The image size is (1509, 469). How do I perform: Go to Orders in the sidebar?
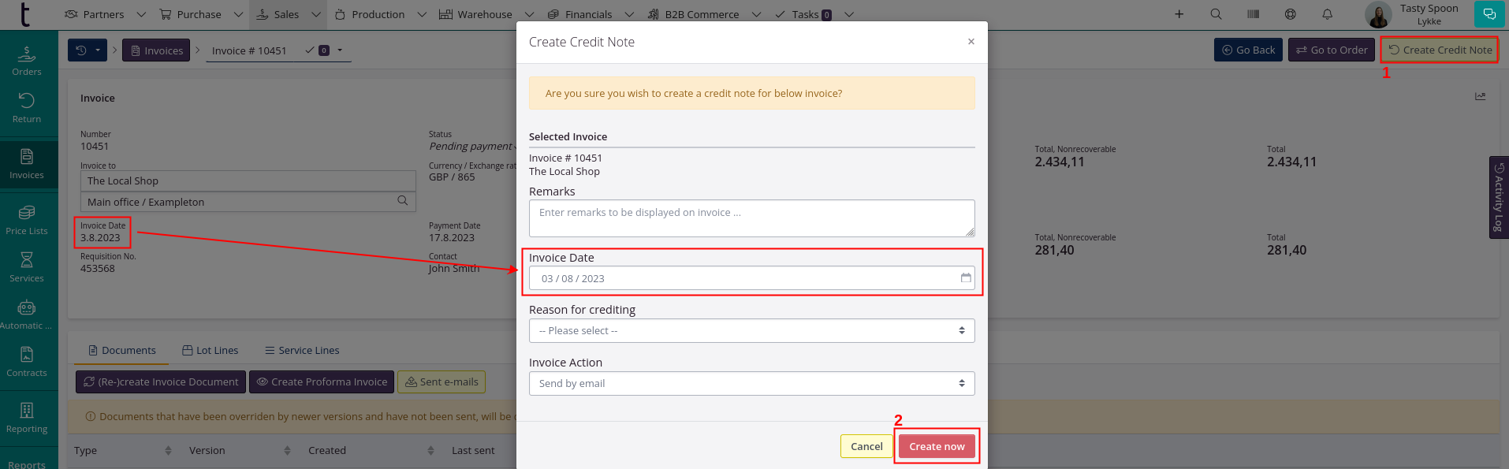[27, 61]
